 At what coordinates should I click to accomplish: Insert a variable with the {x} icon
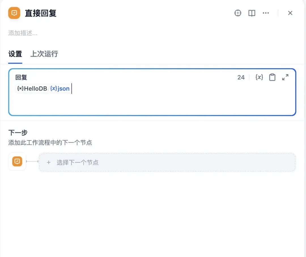[259, 77]
